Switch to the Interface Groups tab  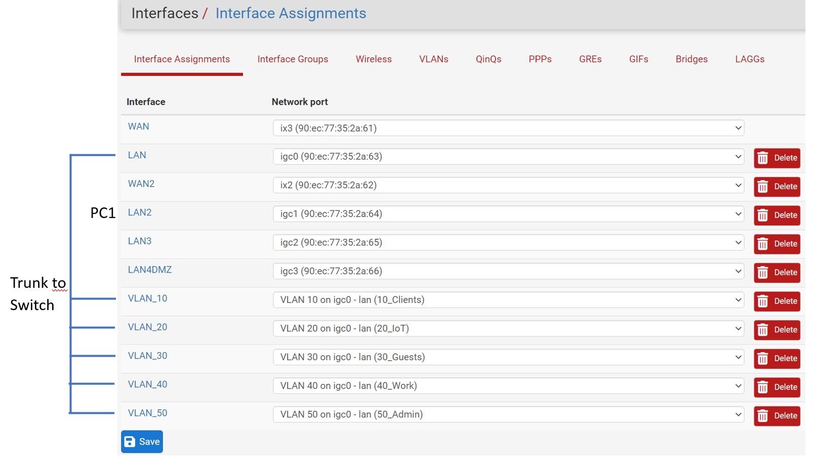click(293, 59)
